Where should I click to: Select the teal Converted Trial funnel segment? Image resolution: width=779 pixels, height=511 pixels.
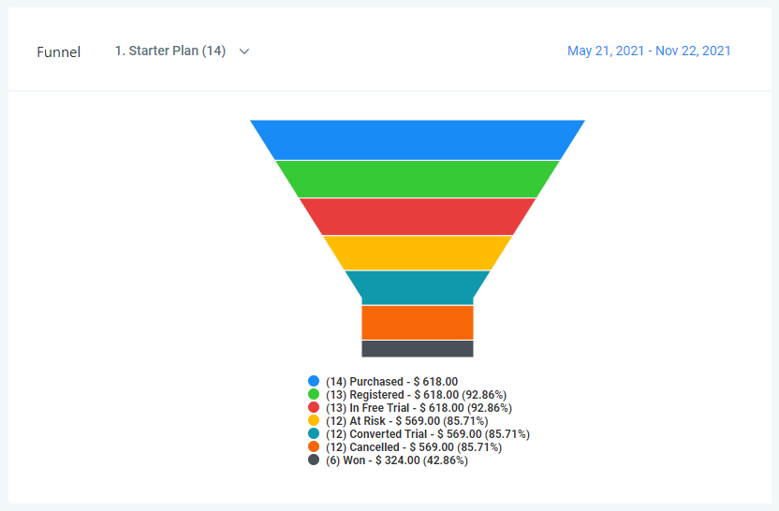(x=418, y=287)
